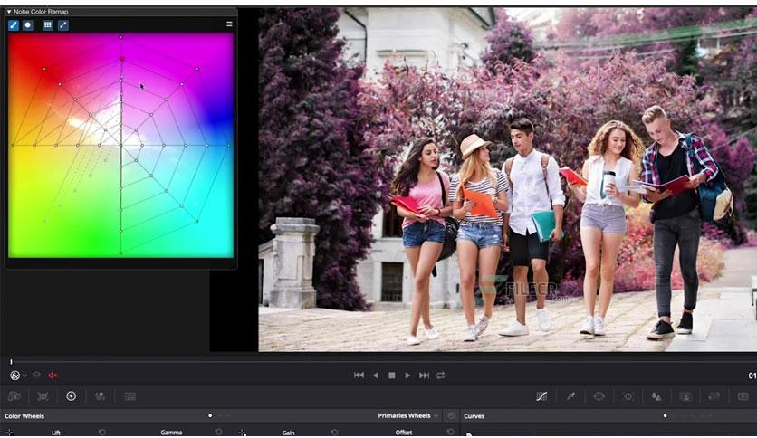
Task: Select the Color Wheels palette icon
Action: [71, 396]
